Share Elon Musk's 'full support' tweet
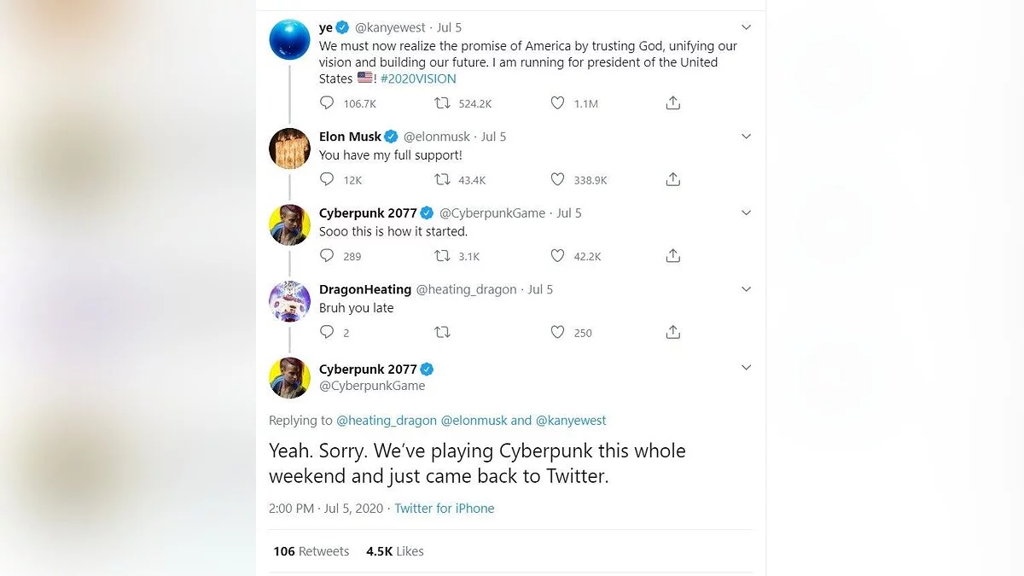 point(672,179)
